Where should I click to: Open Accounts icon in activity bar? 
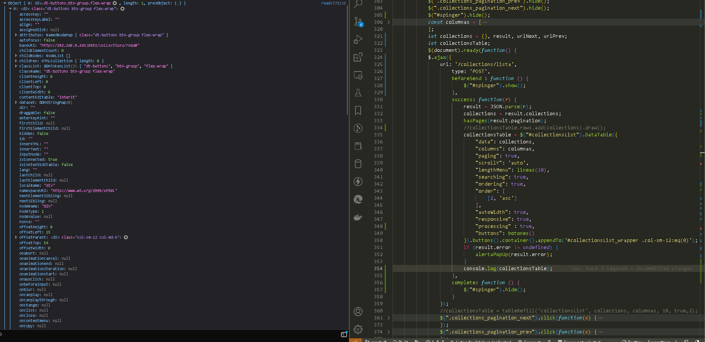pos(358,312)
